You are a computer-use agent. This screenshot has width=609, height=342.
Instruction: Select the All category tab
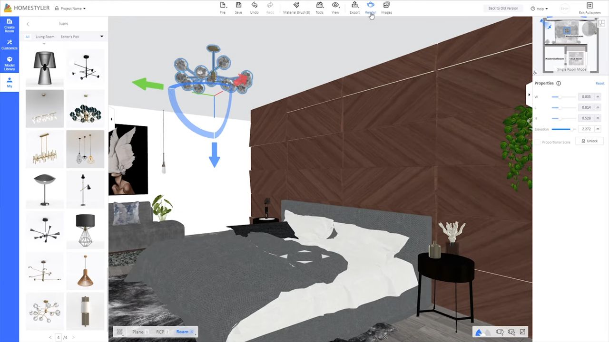tap(28, 37)
